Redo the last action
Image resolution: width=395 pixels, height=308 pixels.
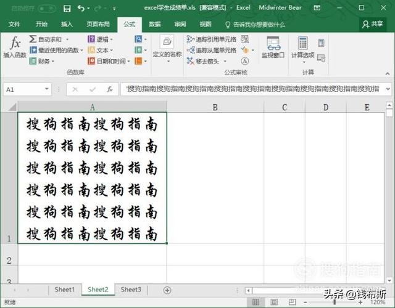98,9
